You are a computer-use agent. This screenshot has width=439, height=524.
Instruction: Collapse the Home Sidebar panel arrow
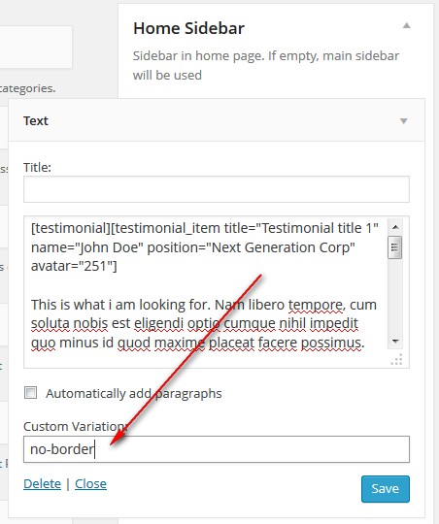point(406,26)
